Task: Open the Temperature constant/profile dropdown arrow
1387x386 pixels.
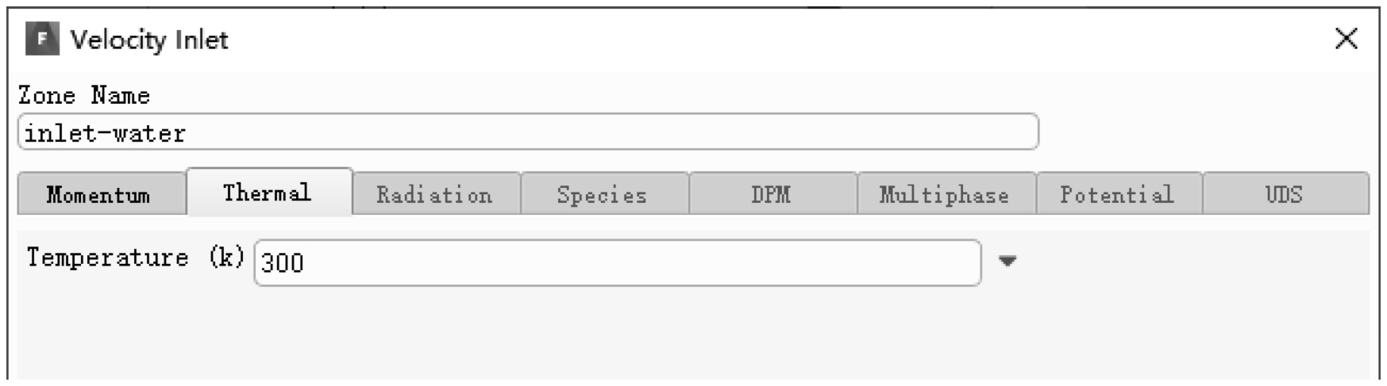Action: coord(1007,261)
